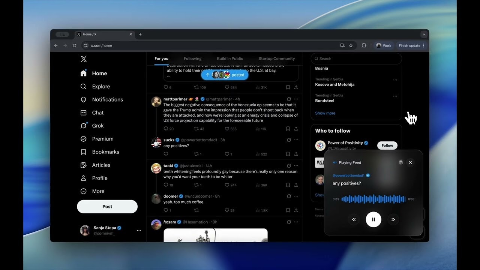Click the Grok icon on mattparlmer's post

point(289,99)
